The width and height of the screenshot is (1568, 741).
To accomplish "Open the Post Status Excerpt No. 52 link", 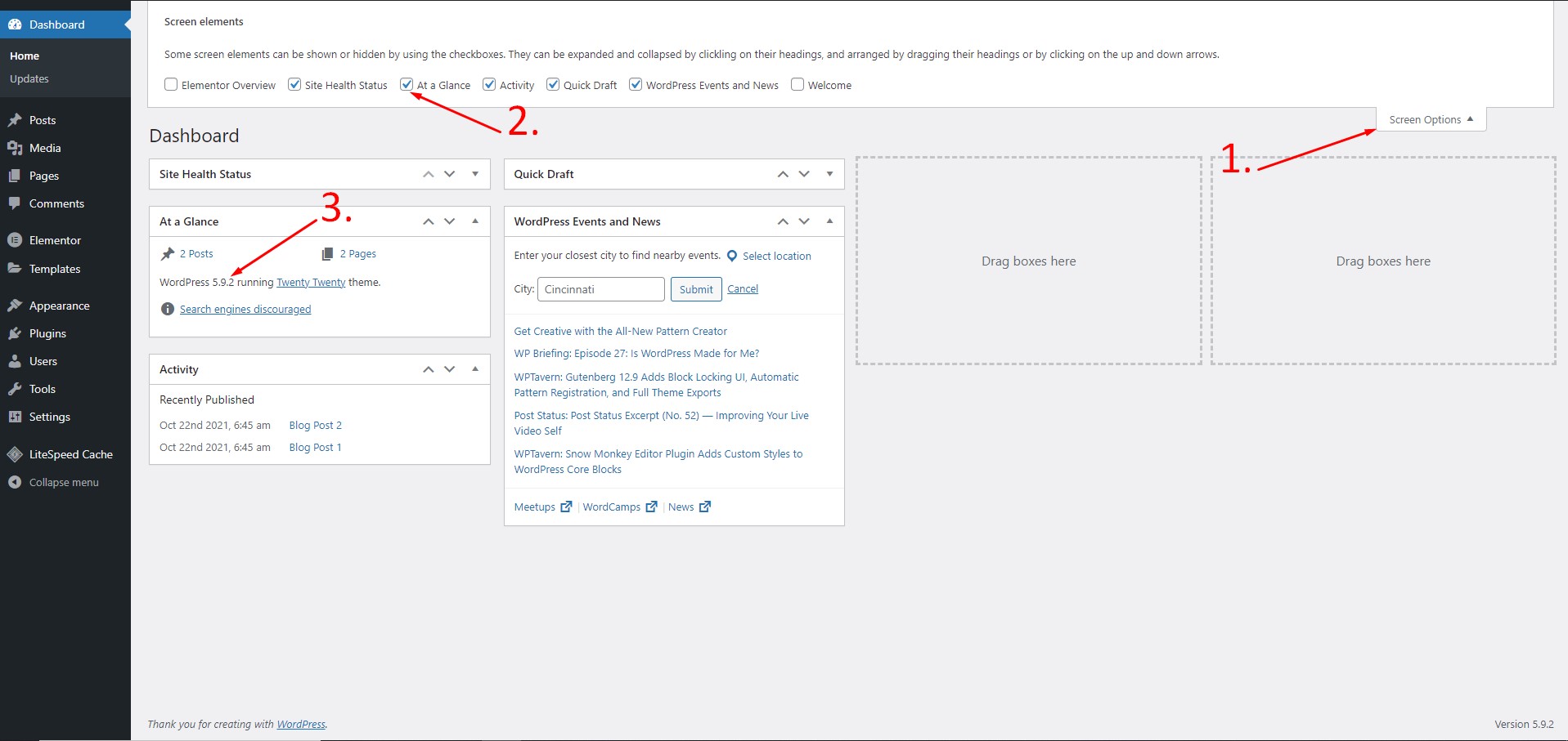I will [661, 423].
